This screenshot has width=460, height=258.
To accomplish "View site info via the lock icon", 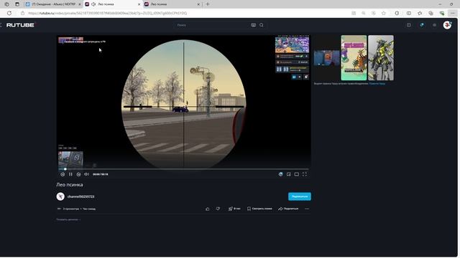I will 22,13.
